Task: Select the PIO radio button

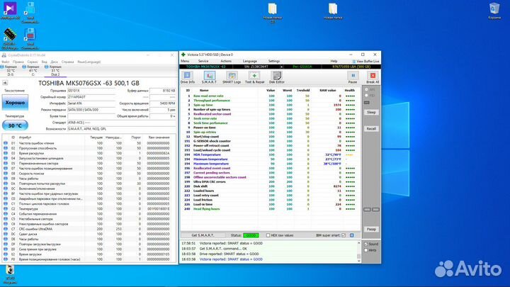Action: point(367,96)
